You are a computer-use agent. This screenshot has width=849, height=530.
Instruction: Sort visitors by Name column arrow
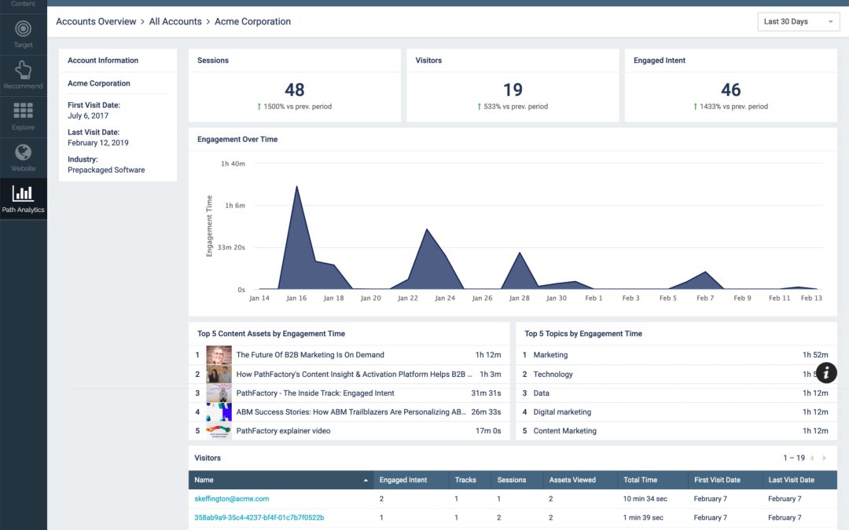[366, 481]
